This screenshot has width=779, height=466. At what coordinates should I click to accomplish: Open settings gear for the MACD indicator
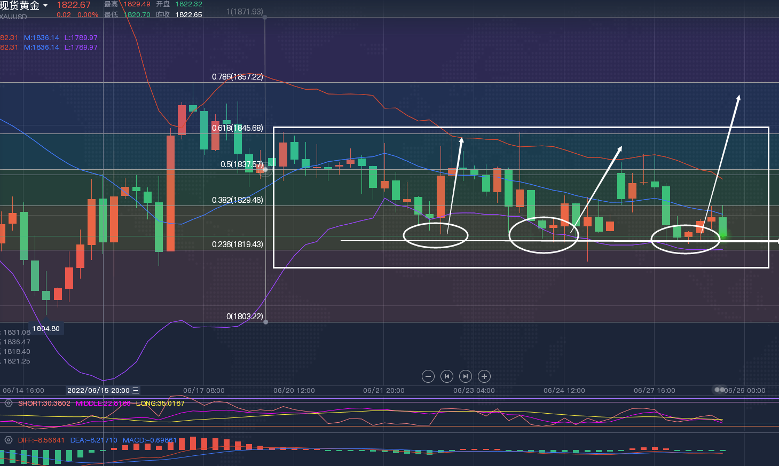[x=9, y=440]
